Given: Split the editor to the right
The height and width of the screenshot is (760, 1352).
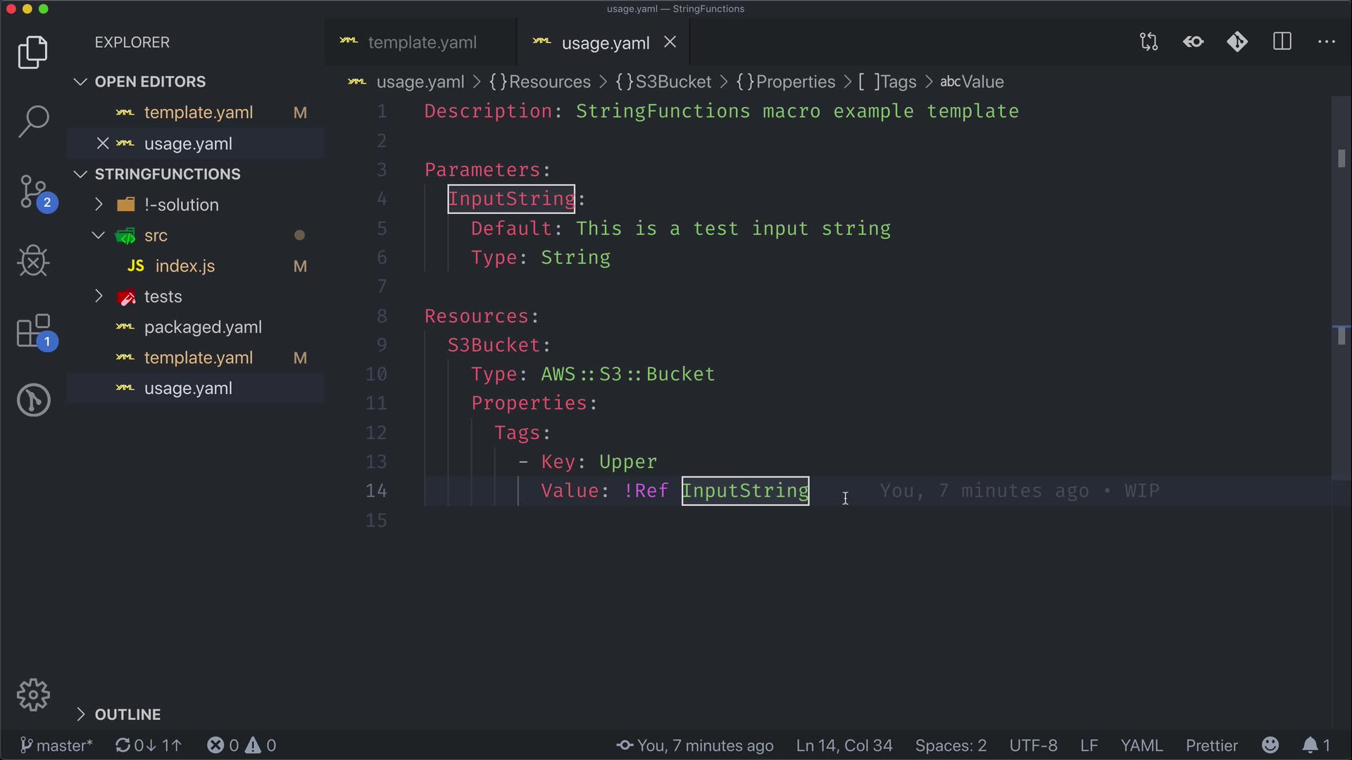Looking at the screenshot, I should click(x=1282, y=42).
